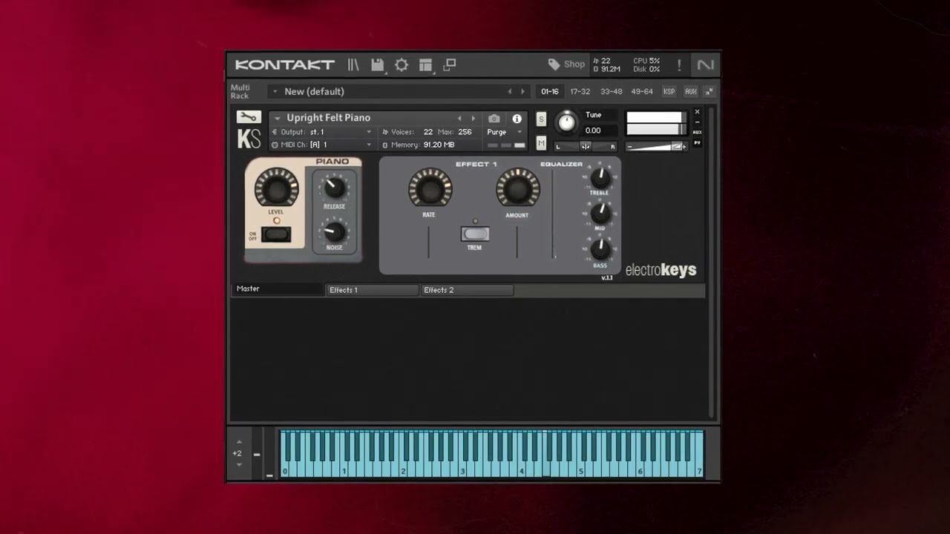Image resolution: width=950 pixels, height=534 pixels.
Task: Click the instrument pan L-R slider
Action: click(586, 146)
